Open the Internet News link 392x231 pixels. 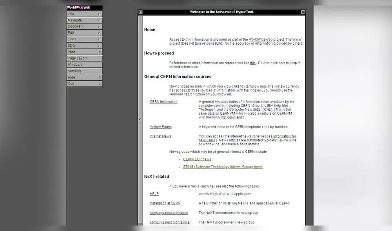click(x=161, y=136)
